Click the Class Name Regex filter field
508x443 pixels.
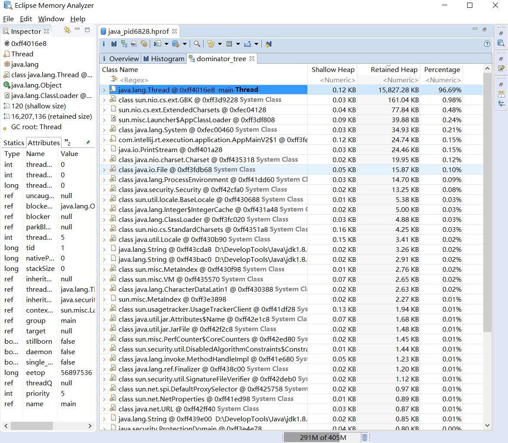tap(204, 80)
